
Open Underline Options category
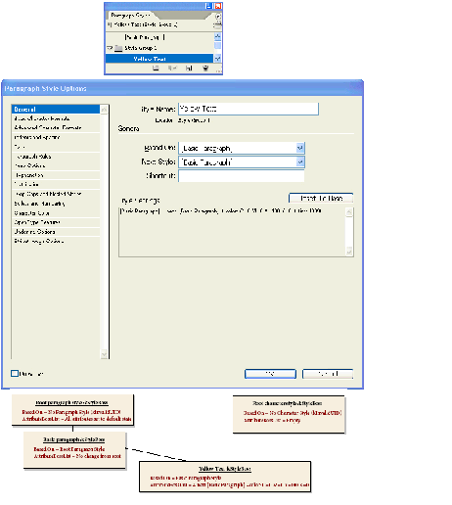click(x=34, y=232)
